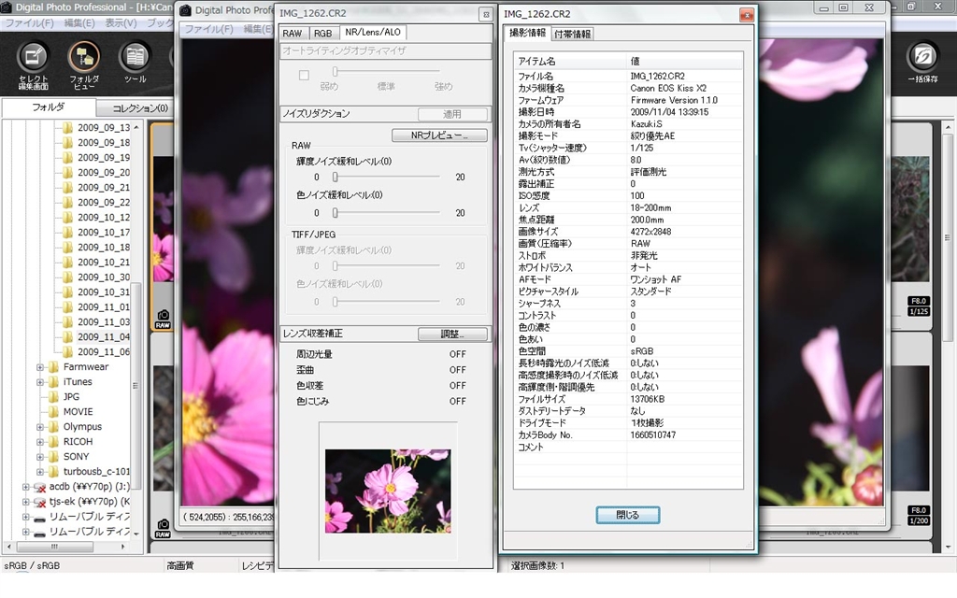Expand the SONY folder tree node
Image resolution: width=957 pixels, height=598 pixels.
pos(40,457)
